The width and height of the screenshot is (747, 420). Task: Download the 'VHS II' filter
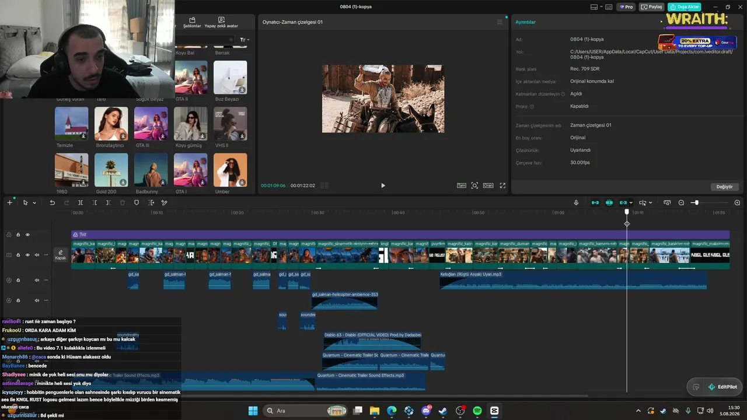(x=242, y=136)
